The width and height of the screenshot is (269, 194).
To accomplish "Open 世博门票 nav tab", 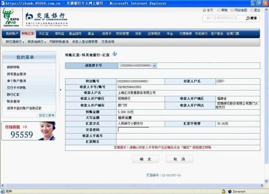I will click(233, 34).
